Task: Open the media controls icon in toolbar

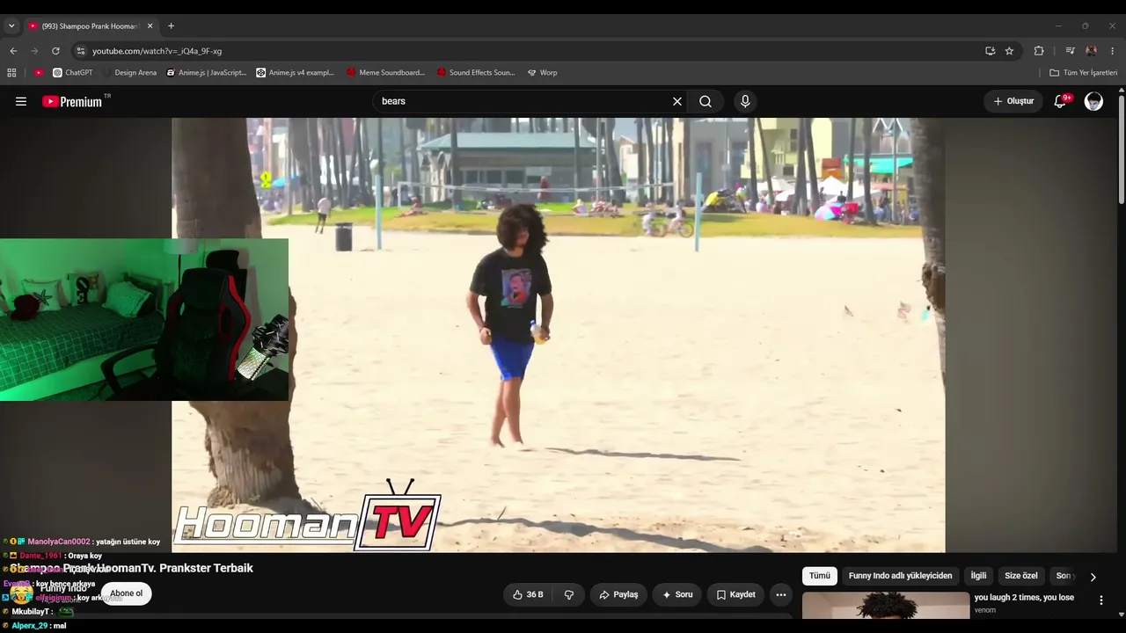Action: [1070, 51]
